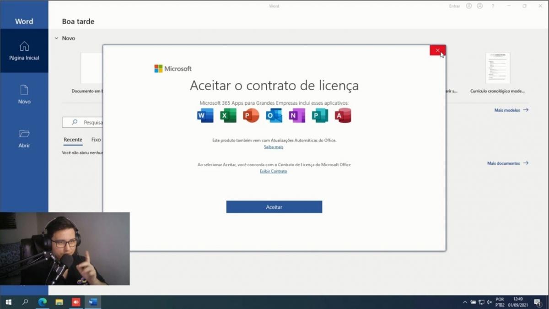Select Novo in Word sidebar
Screen dimensions: 549x309
(x=24, y=95)
